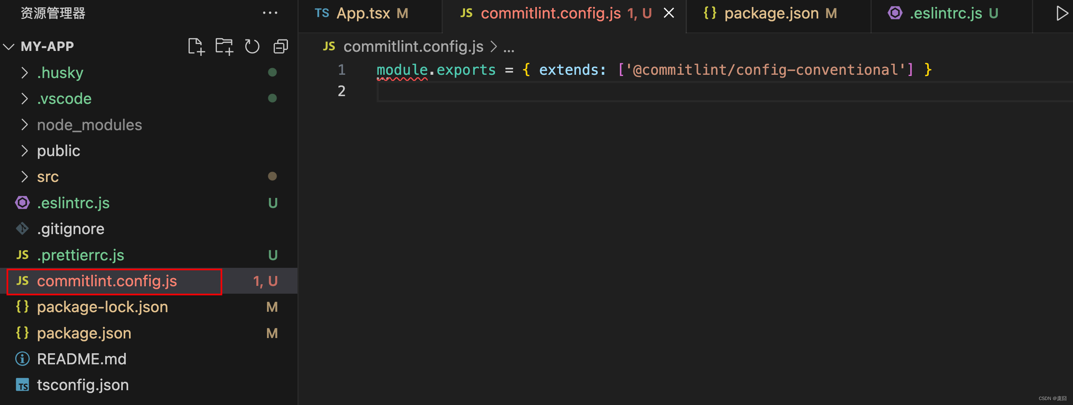This screenshot has width=1073, height=405.
Task: Expand the node_modules folder
Action: pyautogui.click(x=25, y=124)
